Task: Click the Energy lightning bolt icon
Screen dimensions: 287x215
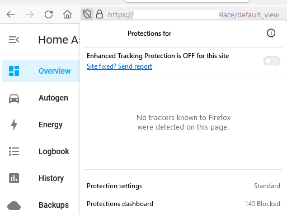Action: pos(14,125)
